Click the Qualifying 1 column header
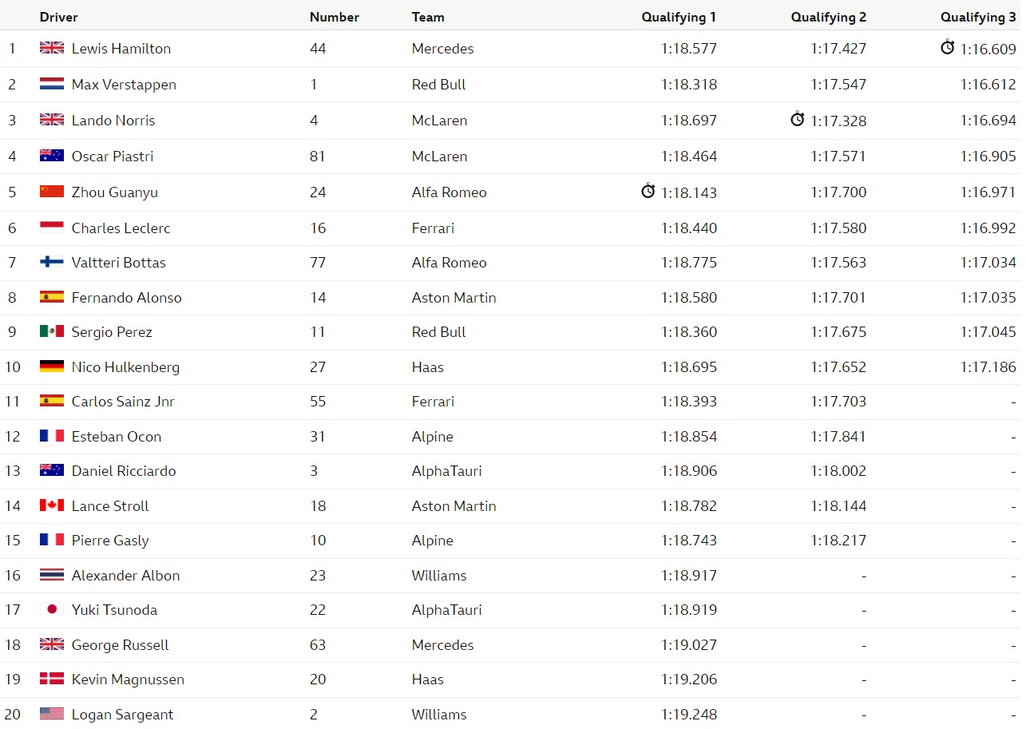 tap(679, 17)
